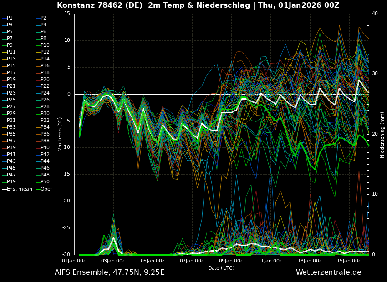Select the Ens. mean legend item
387x282 pixels.
tap(19, 189)
